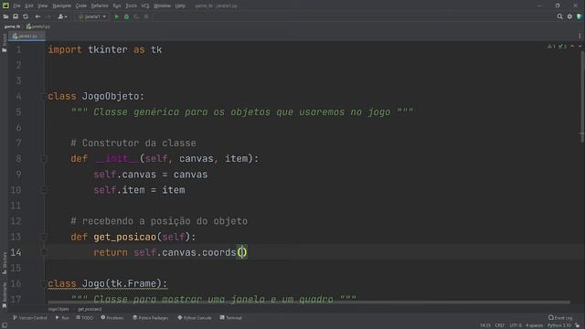Open the Python Packages tool window
The image size is (585, 329).
coord(151,318)
